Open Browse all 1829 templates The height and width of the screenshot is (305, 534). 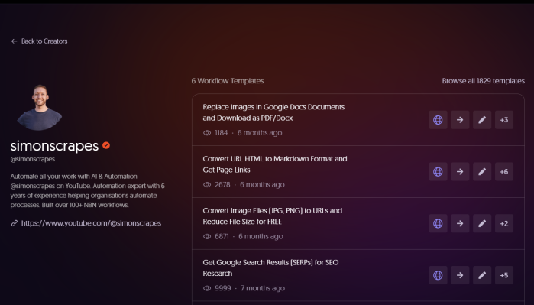coord(483,81)
